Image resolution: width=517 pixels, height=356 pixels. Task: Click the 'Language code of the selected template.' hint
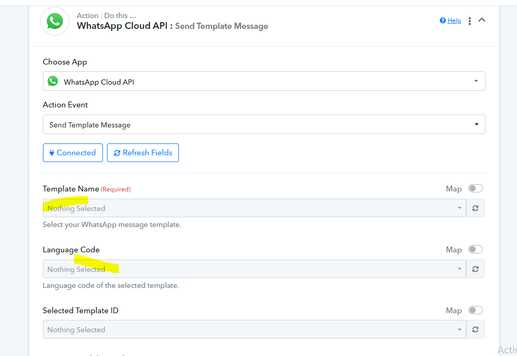click(x=111, y=285)
